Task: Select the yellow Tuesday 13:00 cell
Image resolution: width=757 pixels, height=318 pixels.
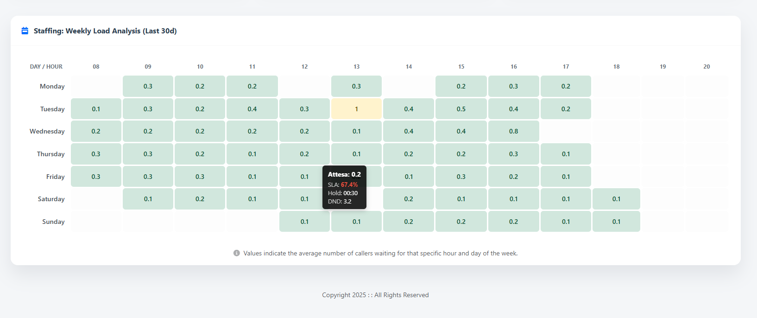Action: (356, 109)
